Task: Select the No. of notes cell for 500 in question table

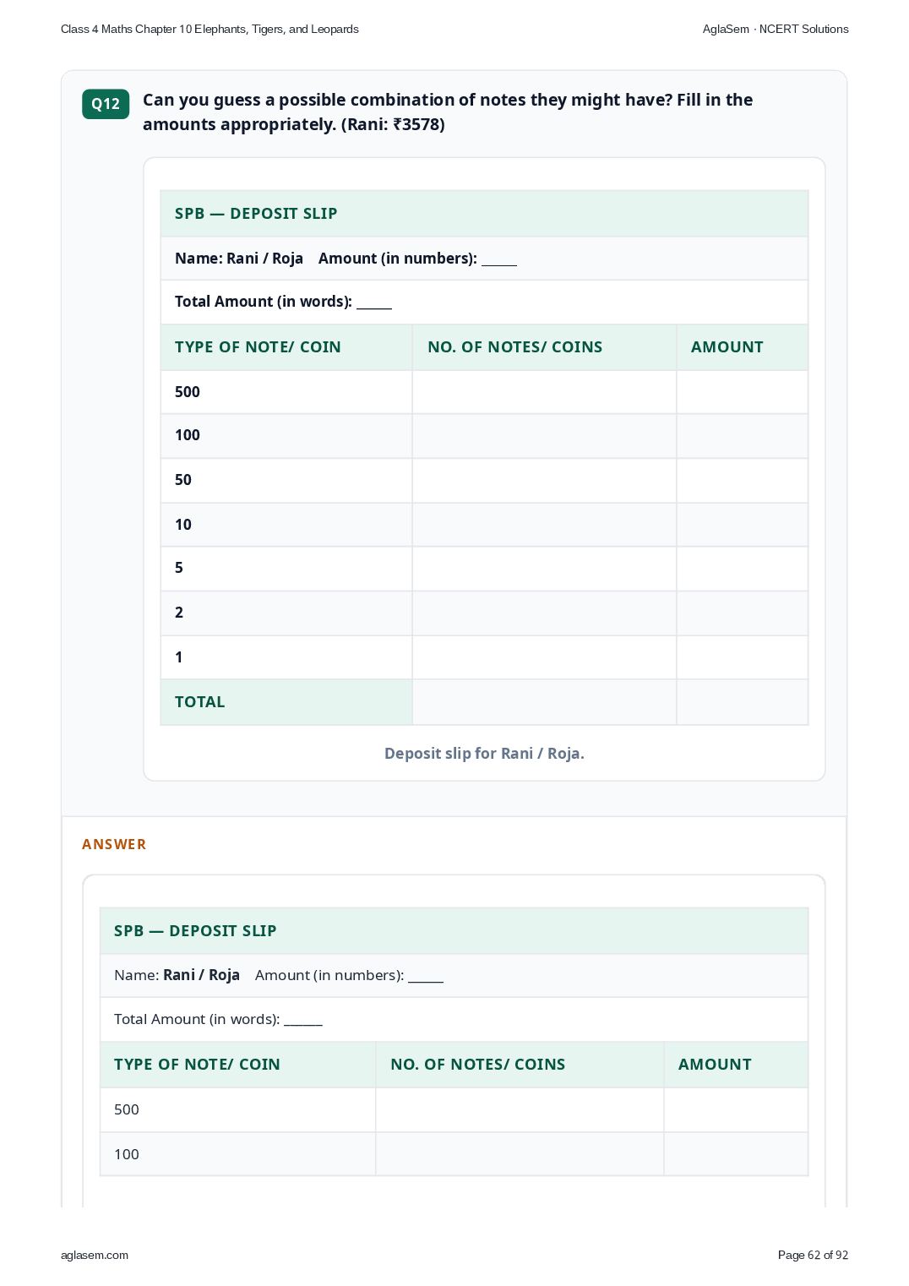Action: coord(544,392)
